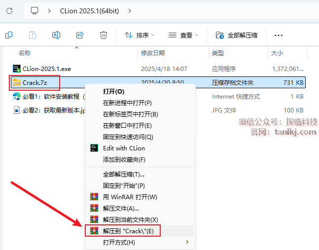The height and width of the screenshot is (250, 319).
Task: Click WinRAR icon beside 解压到 "Crack\"
Action: (94, 231)
